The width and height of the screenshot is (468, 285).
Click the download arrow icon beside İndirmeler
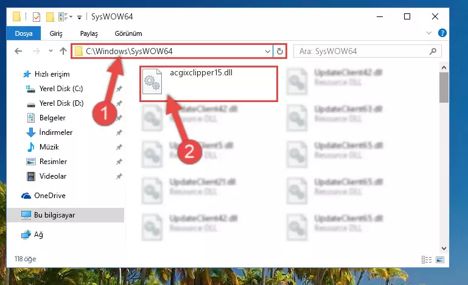coord(31,132)
